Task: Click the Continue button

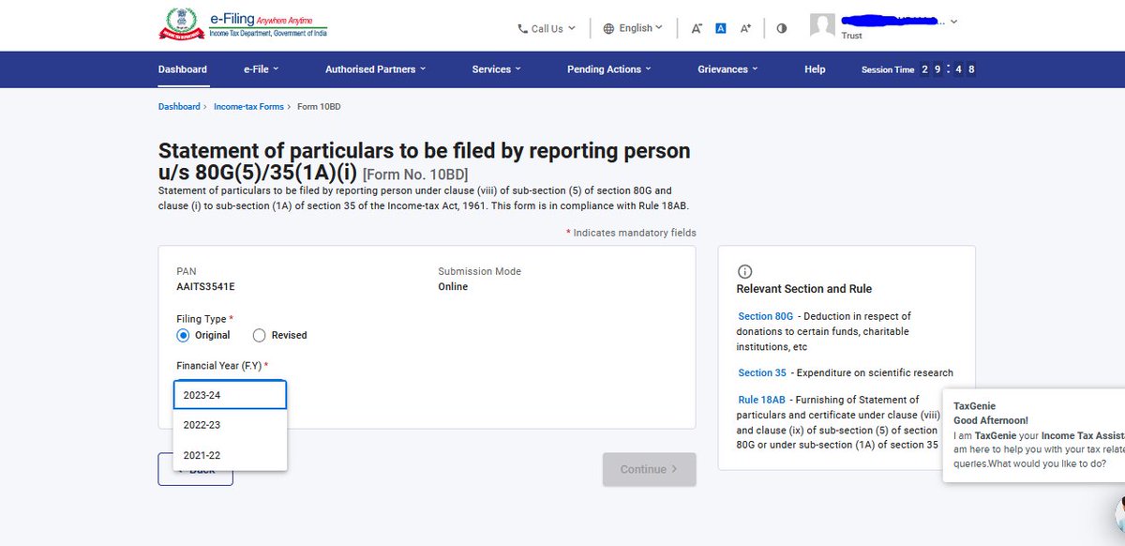Action: pos(649,469)
